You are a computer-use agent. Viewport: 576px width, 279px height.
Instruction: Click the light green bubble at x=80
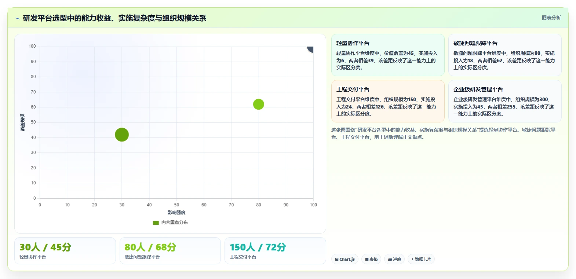pyautogui.click(x=259, y=104)
